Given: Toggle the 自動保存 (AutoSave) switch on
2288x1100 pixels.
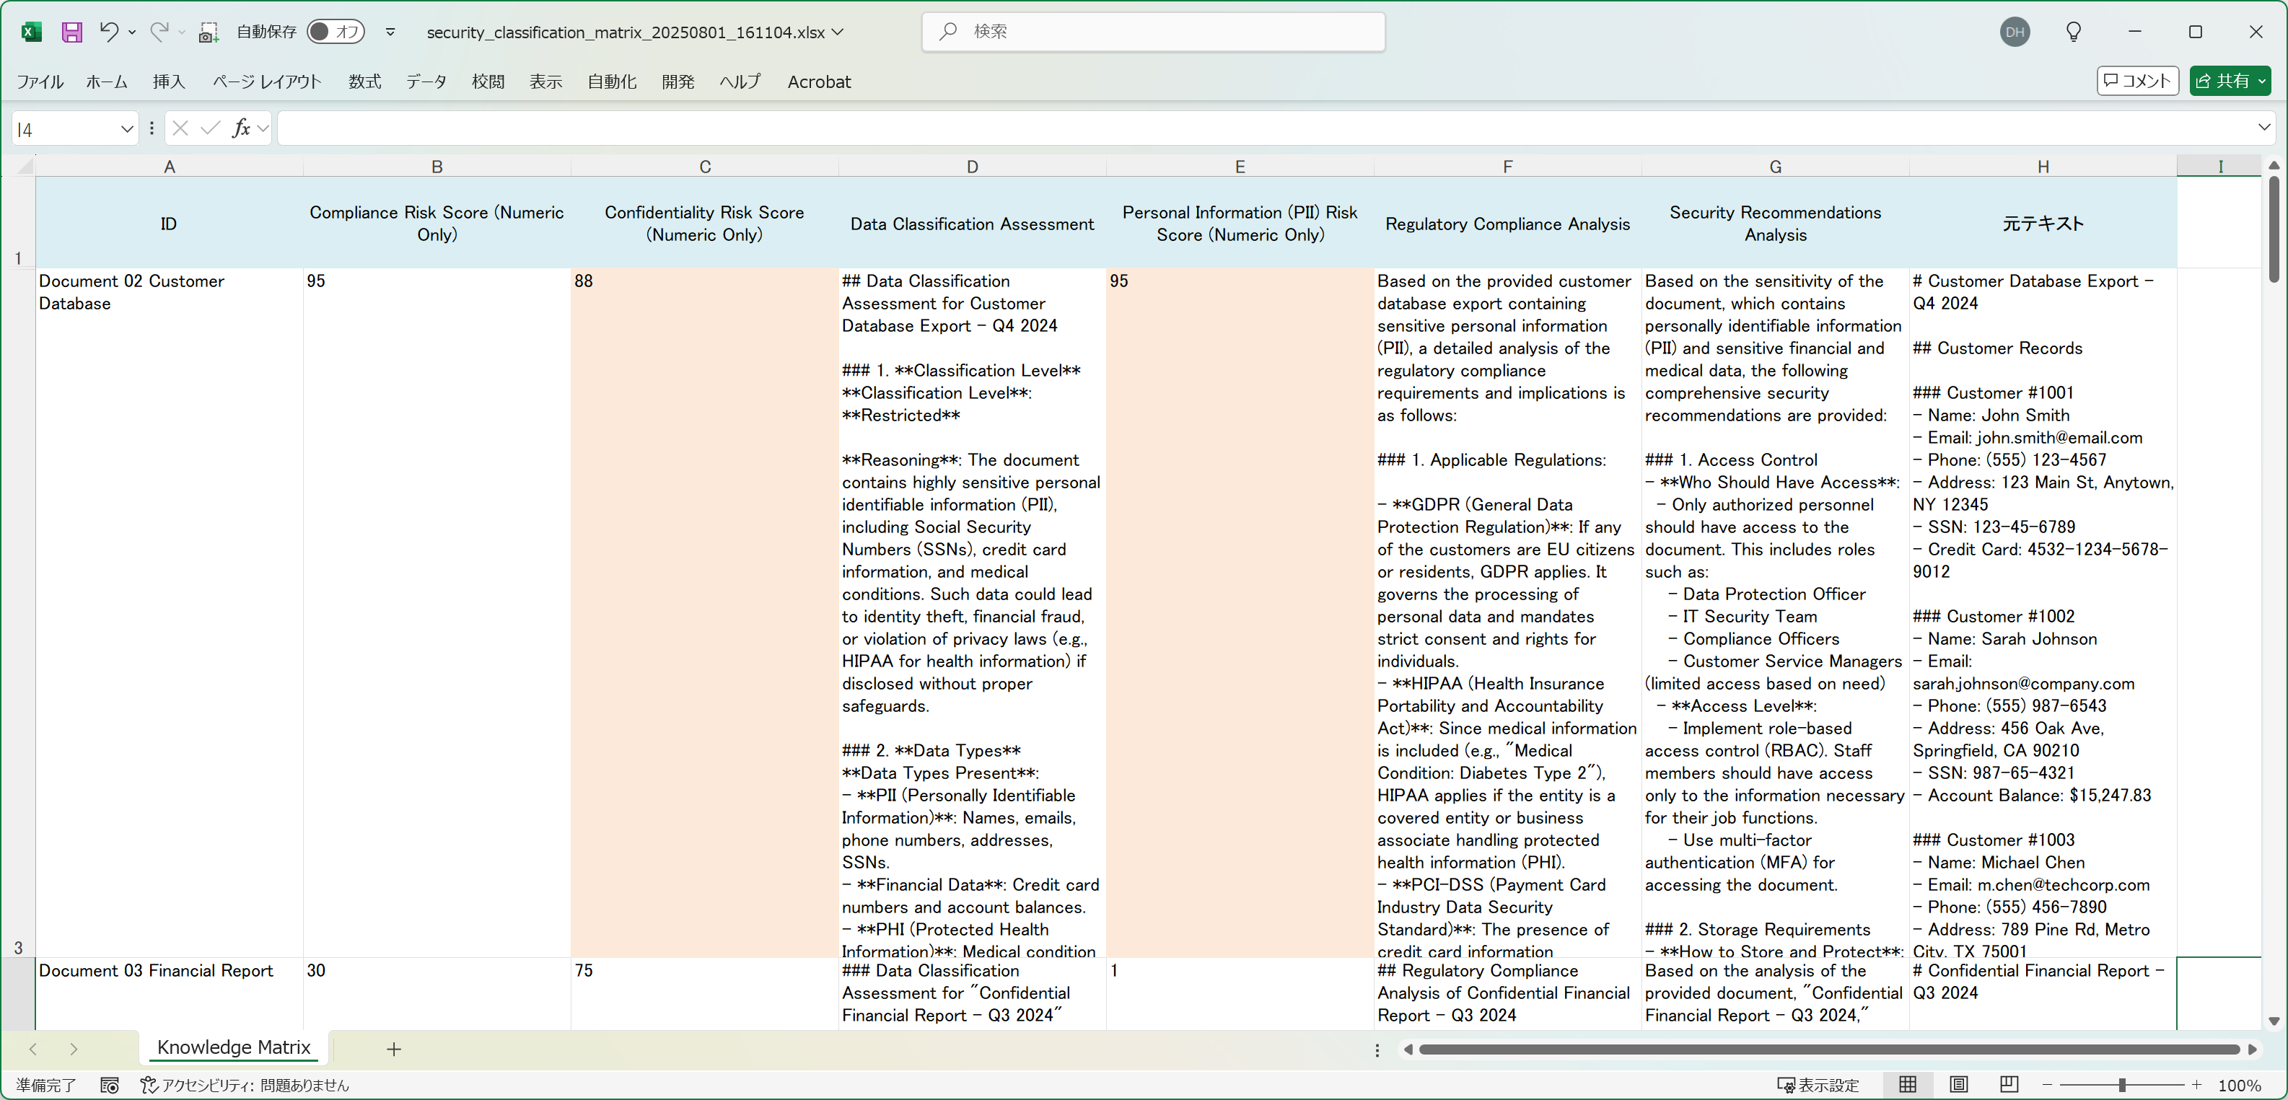Looking at the screenshot, I should pos(336,31).
